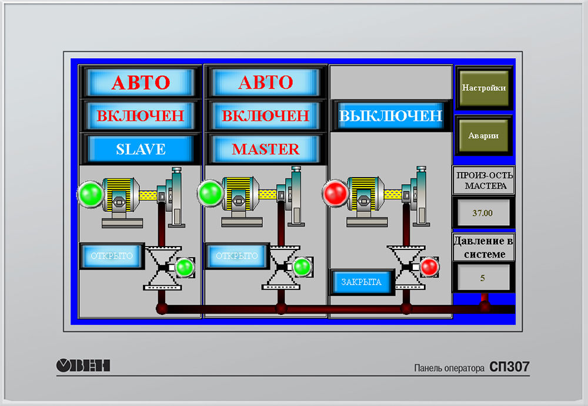Switch the MASTER role of second pump
The height and width of the screenshot is (406, 588).
coord(265,149)
